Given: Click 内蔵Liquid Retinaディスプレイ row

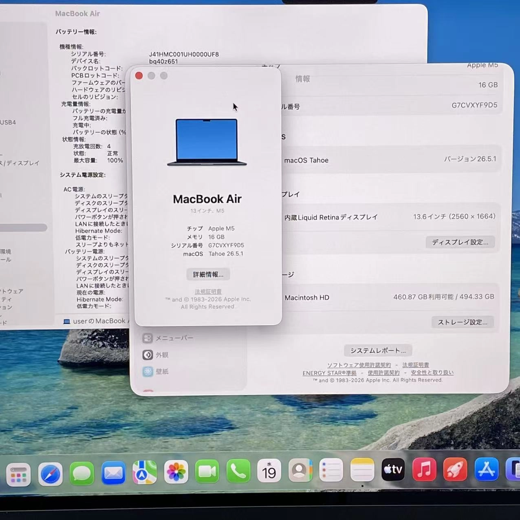Looking at the screenshot, I should (x=390, y=217).
